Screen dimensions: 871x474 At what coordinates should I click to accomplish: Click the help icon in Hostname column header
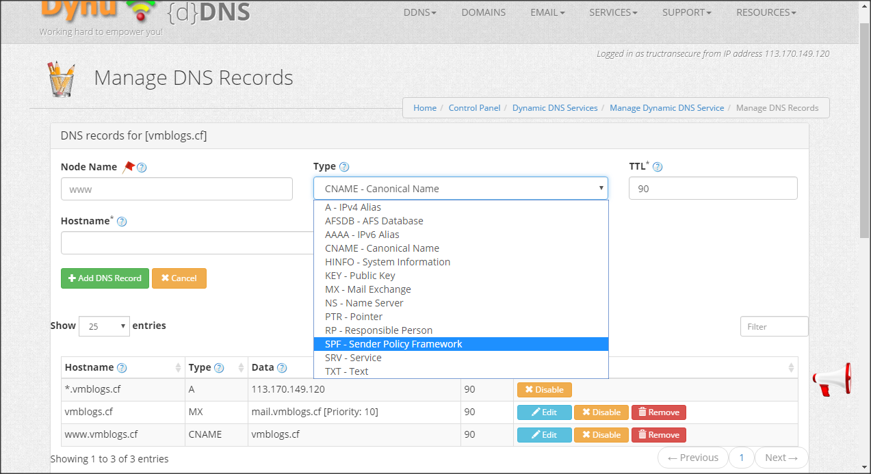[x=122, y=368]
